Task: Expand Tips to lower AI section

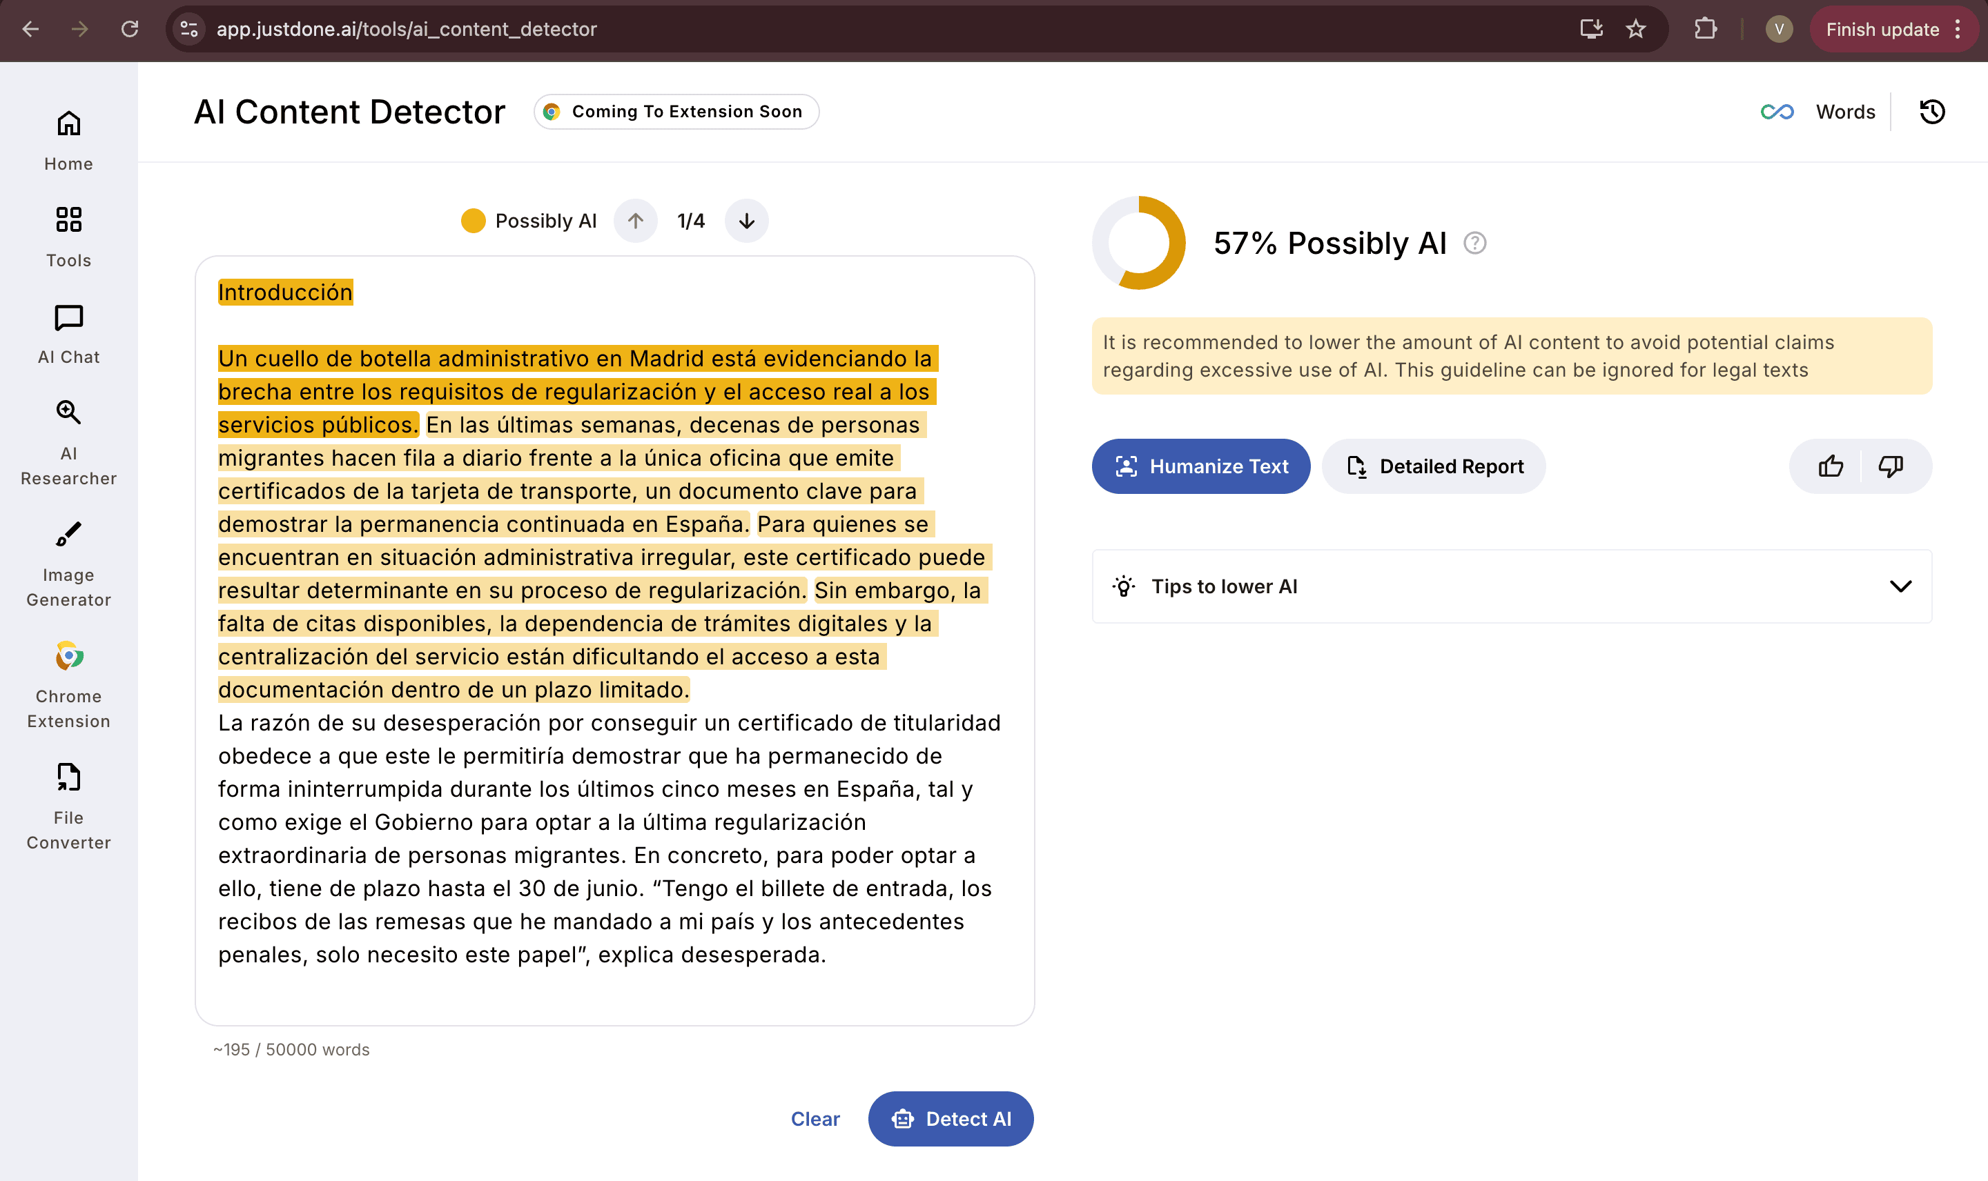Action: click(x=1900, y=586)
